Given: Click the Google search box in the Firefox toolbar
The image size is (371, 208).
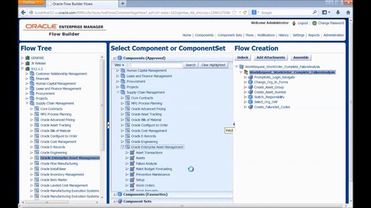Looking at the screenshot, I should tap(286, 13).
